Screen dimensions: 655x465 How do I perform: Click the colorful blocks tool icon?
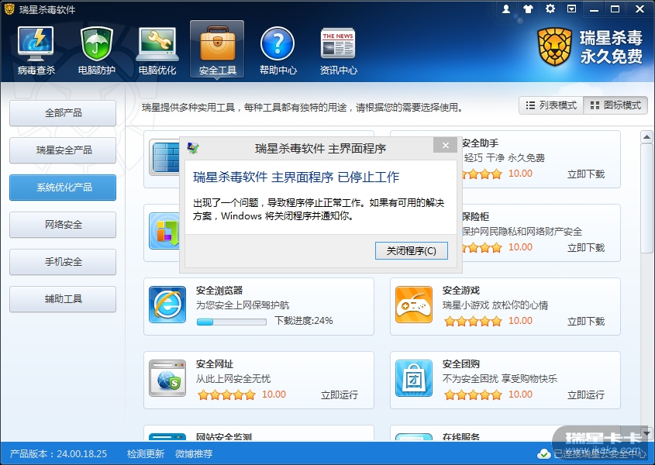164,231
